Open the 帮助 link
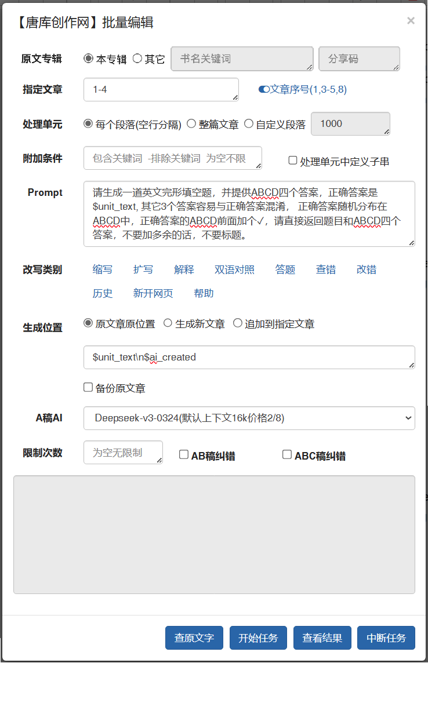428x703 pixels. [x=204, y=293]
